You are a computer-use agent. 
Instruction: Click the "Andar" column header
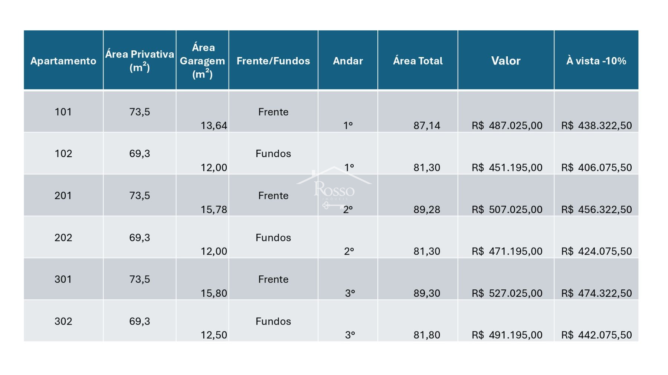[348, 61]
